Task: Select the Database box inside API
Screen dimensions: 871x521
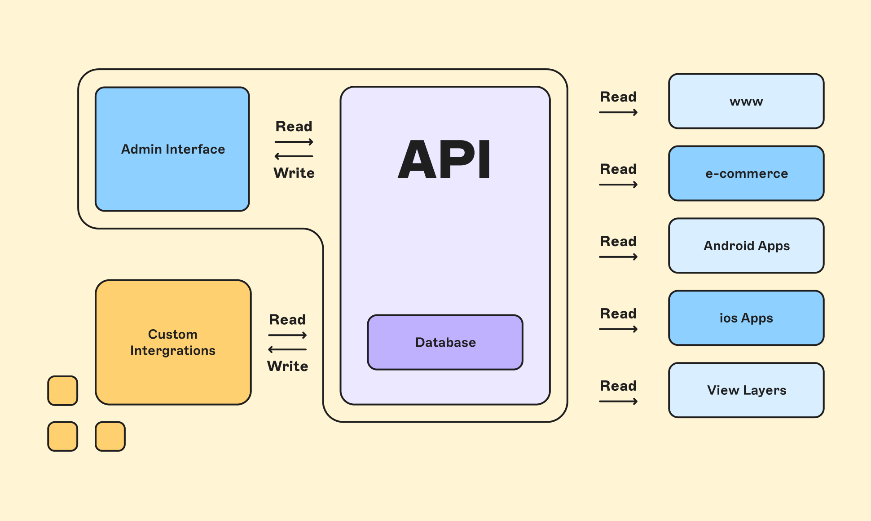Action: click(445, 342)
